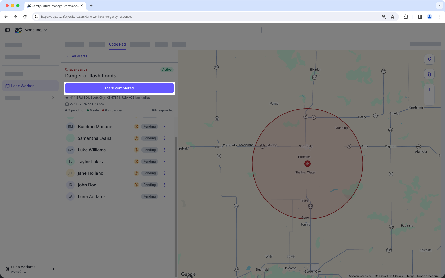Center map on my location
The height and width of the screenshot is (278, 445).
pos(429,59)
